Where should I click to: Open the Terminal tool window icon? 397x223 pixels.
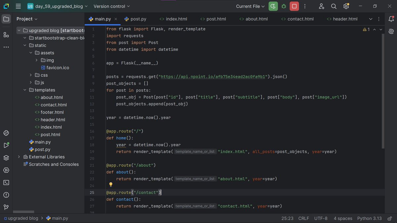[6, 182]
